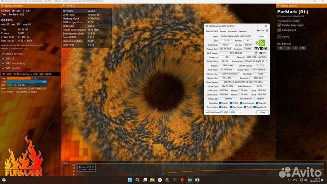Screen dimensions: 327x184
Task: Click the FurMark flame taskbar icon
Action: click(x=183, y=180)
